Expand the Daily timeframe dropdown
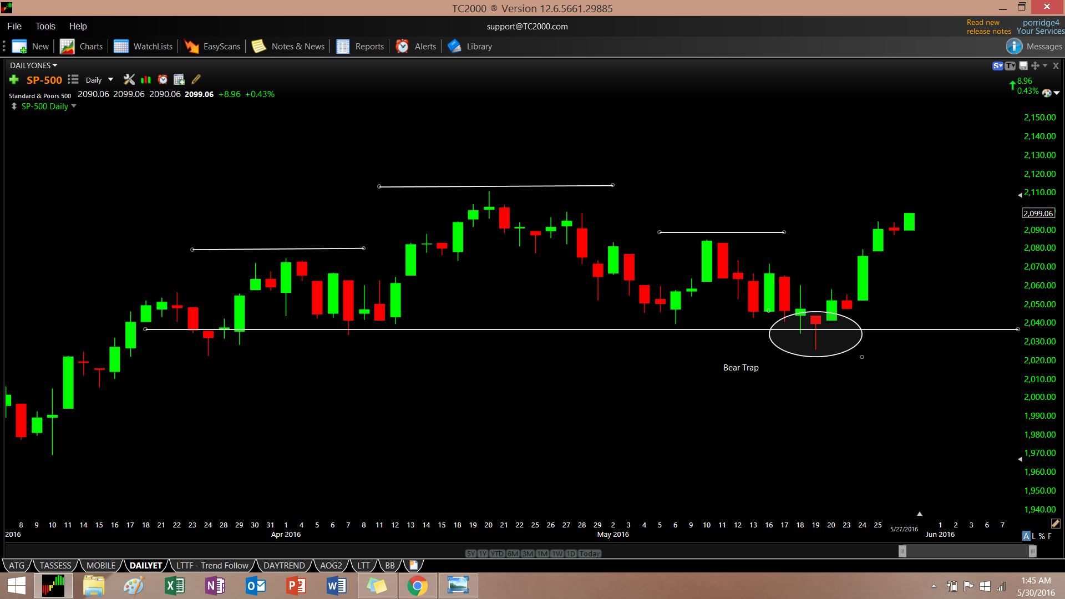This screenshot has width=1065, height=599. click(x=110, y=80)
